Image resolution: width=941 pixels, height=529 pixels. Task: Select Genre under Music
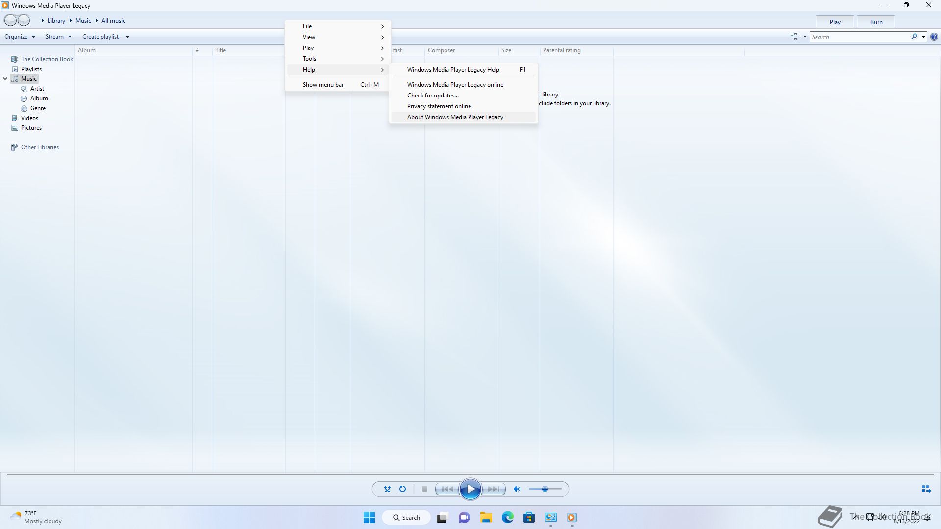pos(33,108)
